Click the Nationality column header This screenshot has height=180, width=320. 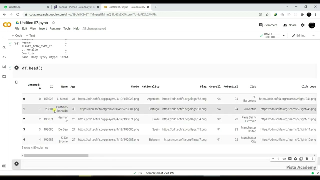(150, 86)
